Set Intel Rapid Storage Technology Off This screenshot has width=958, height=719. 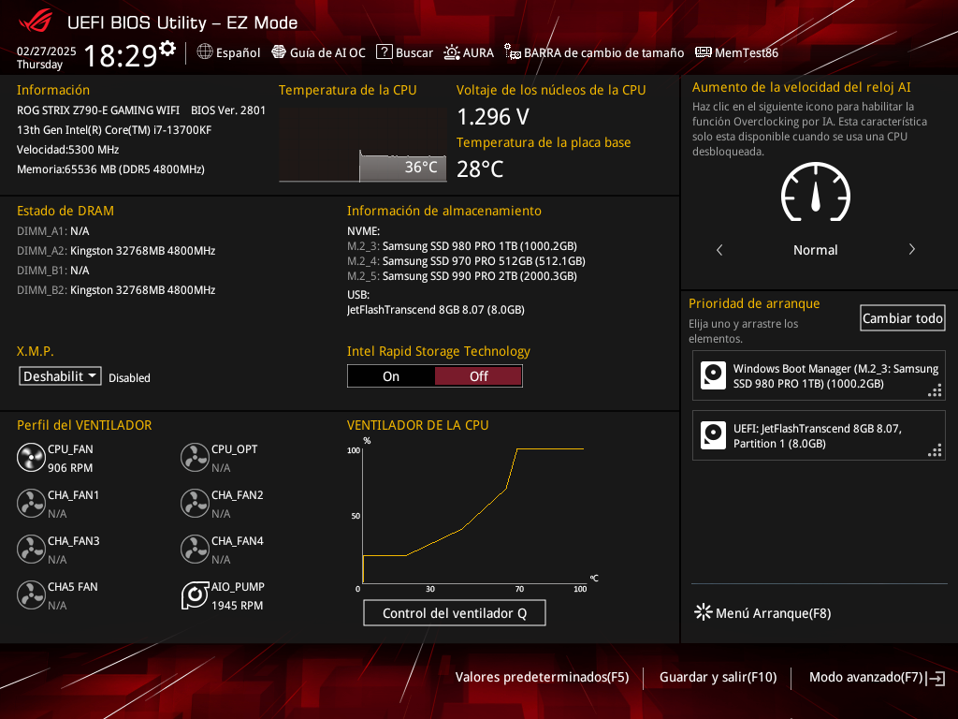click(x=478, y=376)
